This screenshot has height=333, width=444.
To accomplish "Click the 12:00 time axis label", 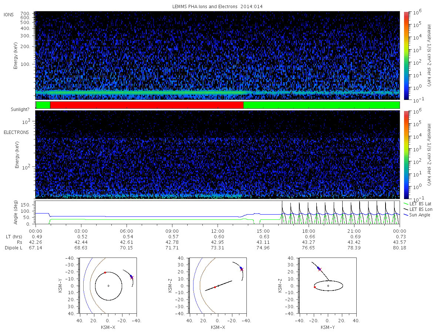I will (x=218, y=231).
